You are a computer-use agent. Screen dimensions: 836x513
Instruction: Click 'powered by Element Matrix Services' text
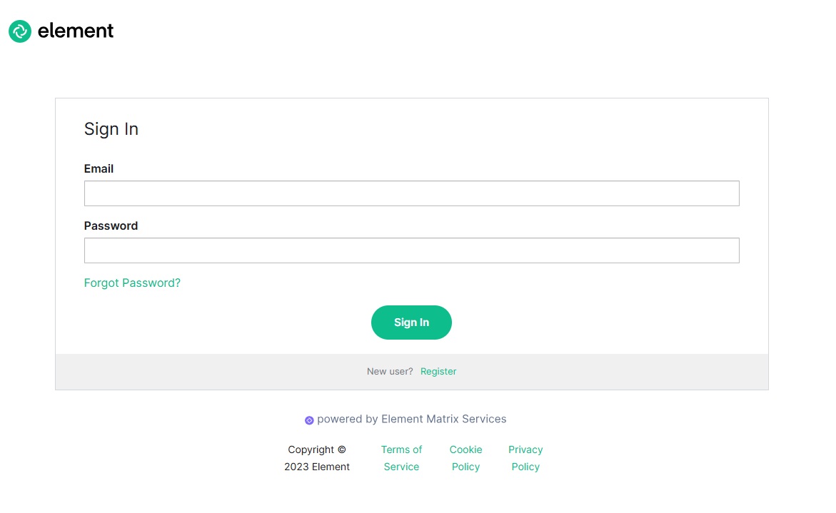coord(413,420)
